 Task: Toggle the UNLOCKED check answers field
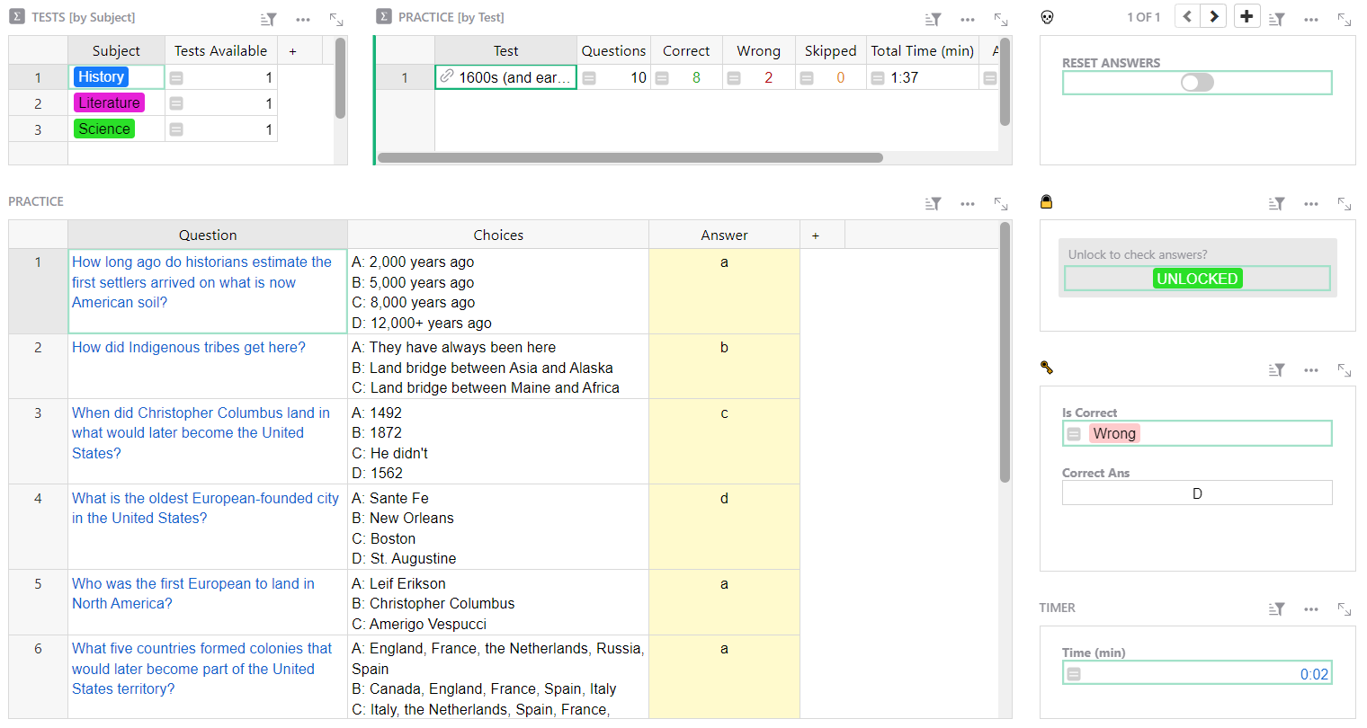click(1197, 279)
